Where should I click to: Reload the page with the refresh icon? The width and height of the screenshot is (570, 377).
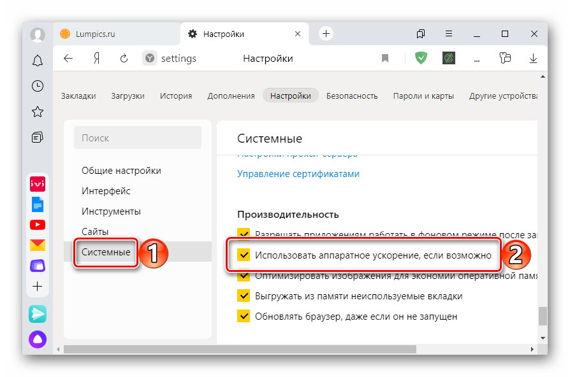tap(124, 58)
